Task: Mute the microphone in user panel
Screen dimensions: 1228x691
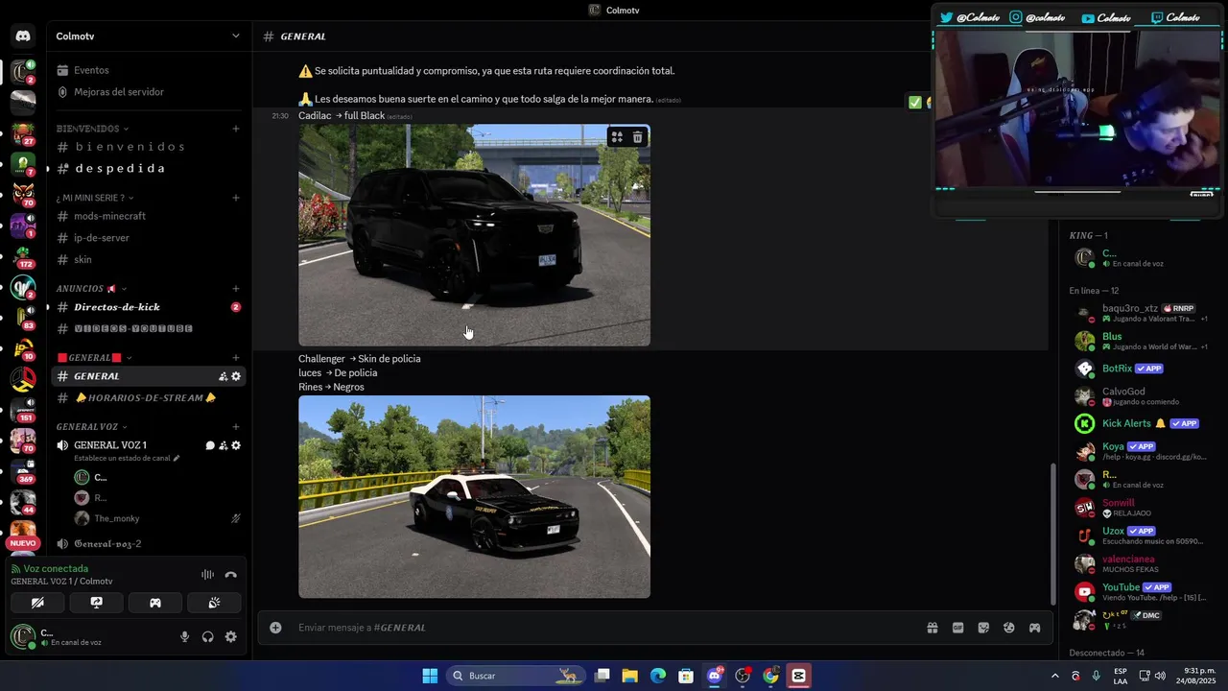Action: 185,636
